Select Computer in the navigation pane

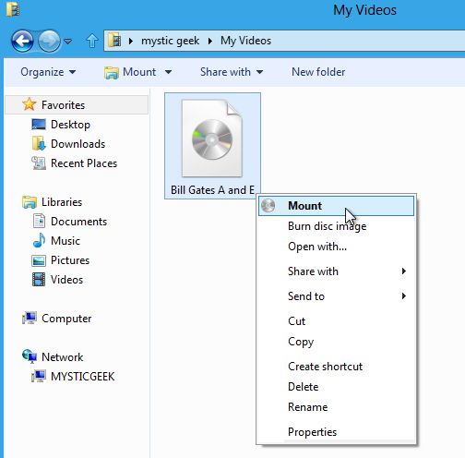66,319
